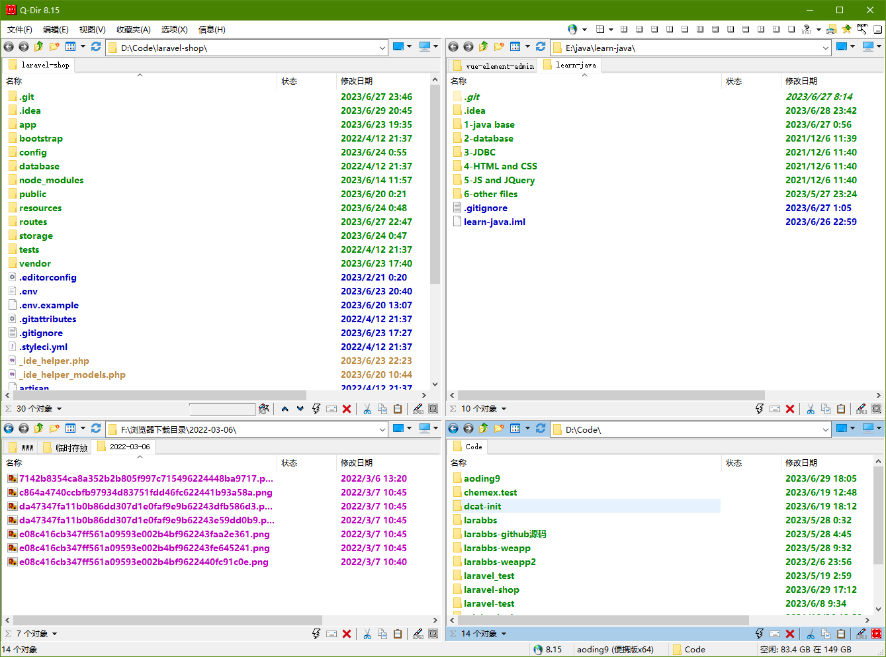Click copy icon in 2022-03-06 pane status bar

pyautogui.click(x=382, y=634)
